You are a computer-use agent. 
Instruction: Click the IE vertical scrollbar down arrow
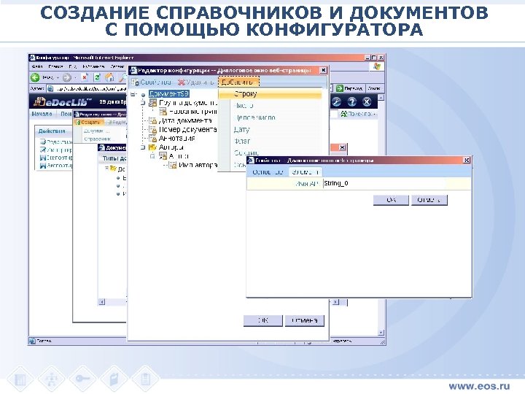tap(381, 333)
